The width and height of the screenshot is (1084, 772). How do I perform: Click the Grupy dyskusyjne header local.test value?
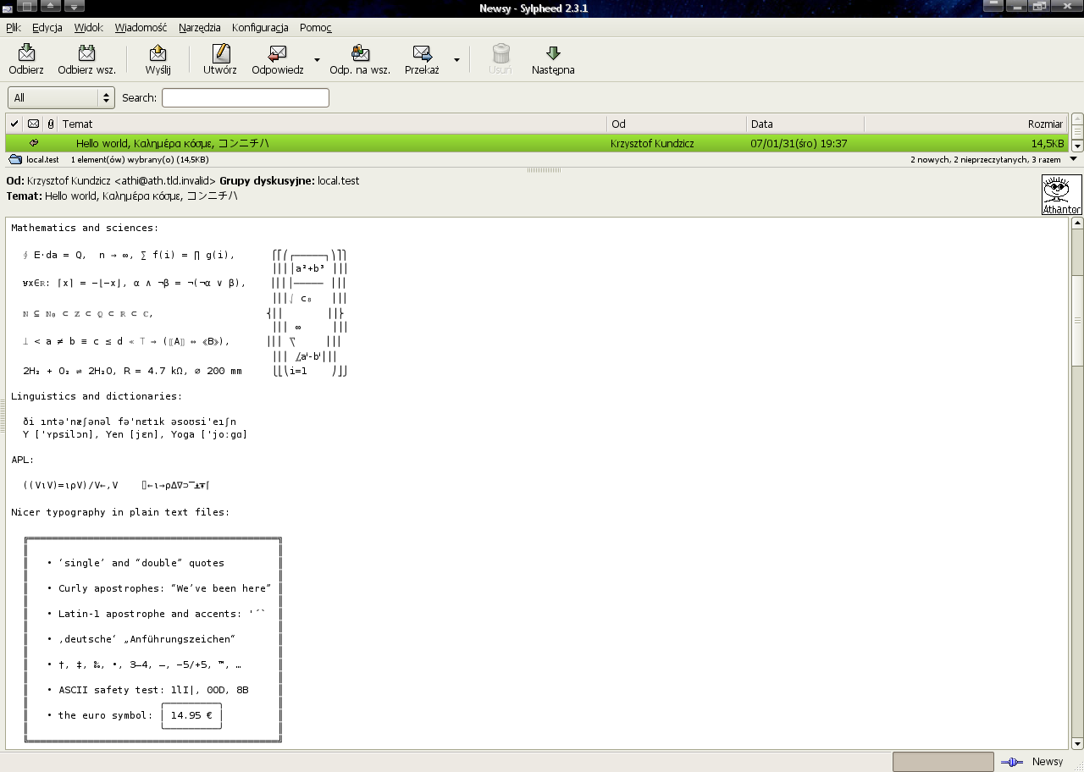[x=338, y=180]
